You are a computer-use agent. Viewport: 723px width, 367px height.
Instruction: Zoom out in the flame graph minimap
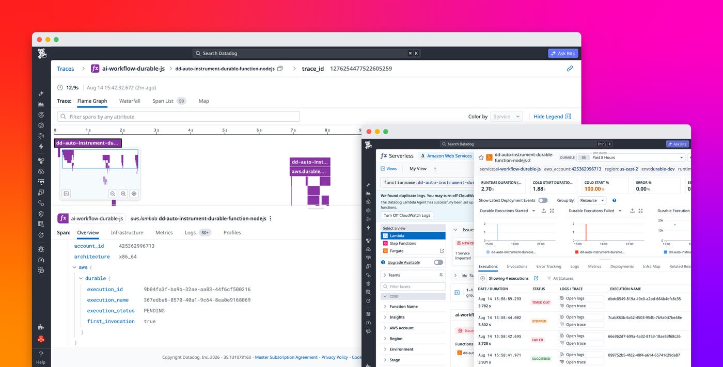point(113,194)
